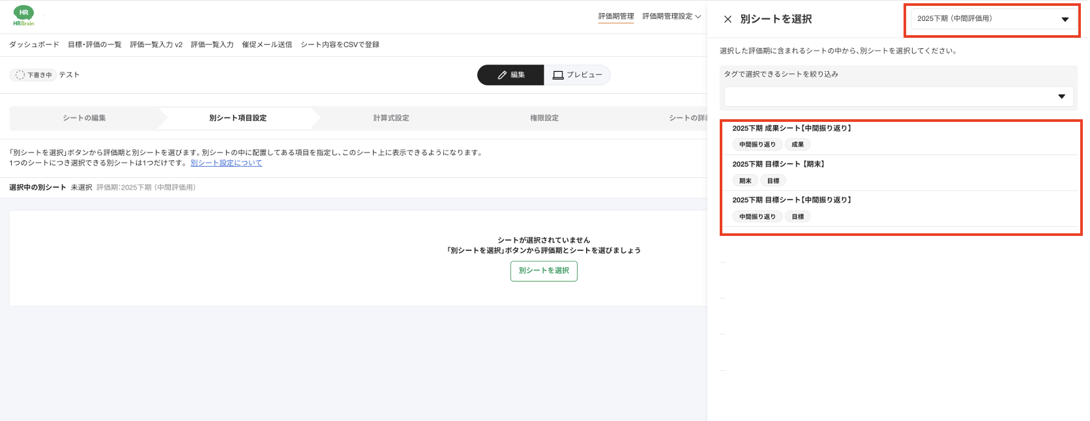Viewport: 1090px width, 421px height.
Task: Click the 未選択 status text
Action: pyautogui.click(x=81, y=188)
